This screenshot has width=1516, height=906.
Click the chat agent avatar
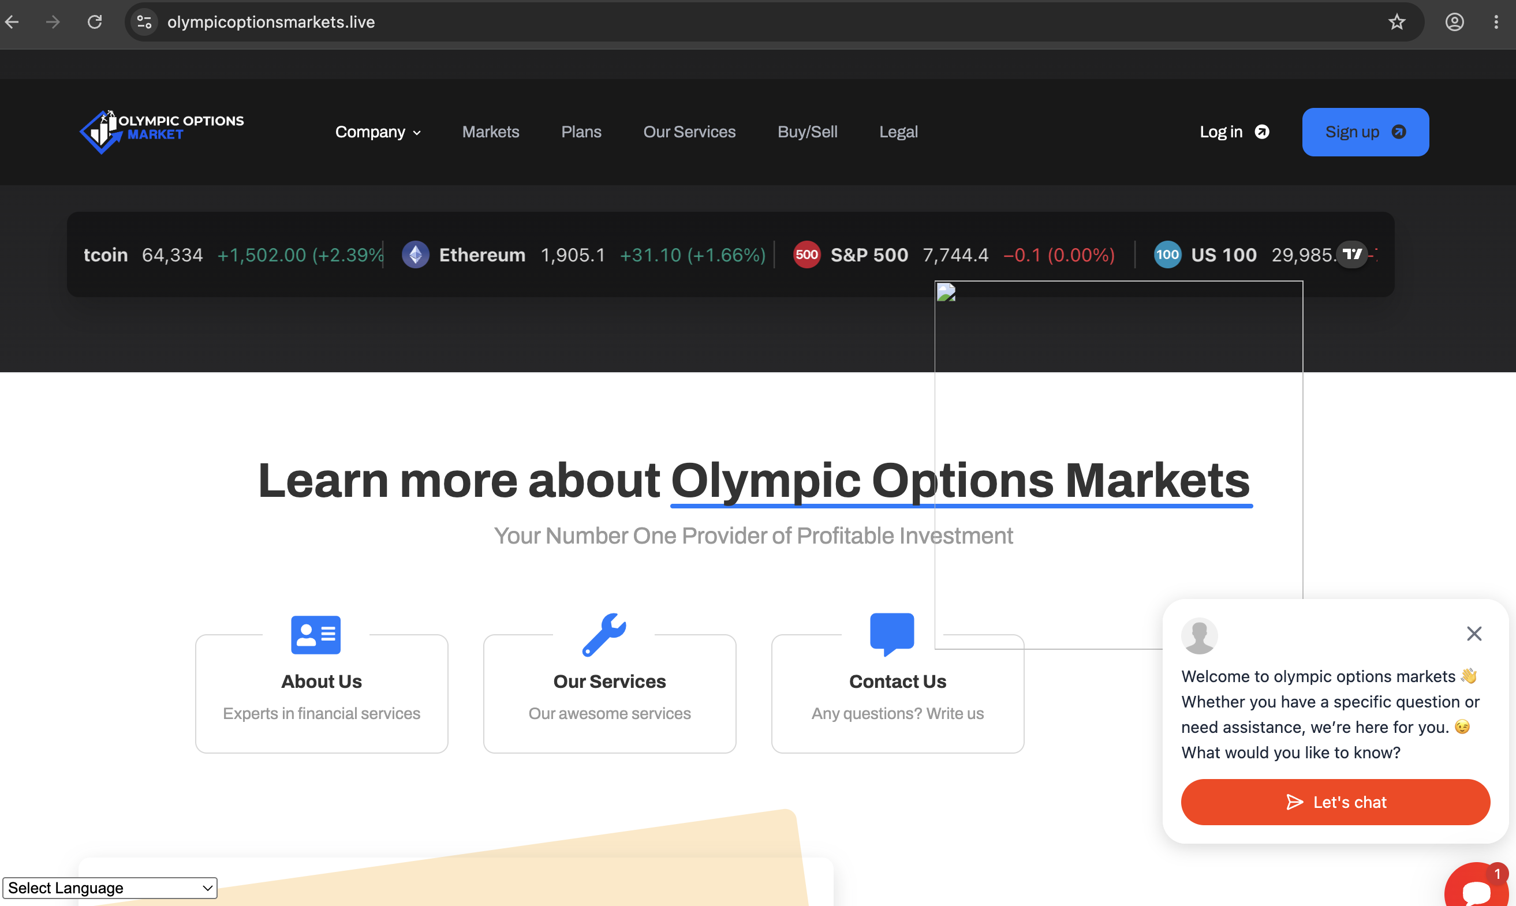pyautogui.click(x=1199, y=635)
